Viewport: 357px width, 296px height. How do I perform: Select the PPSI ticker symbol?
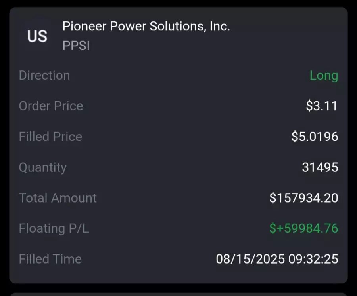click(76, 46)
